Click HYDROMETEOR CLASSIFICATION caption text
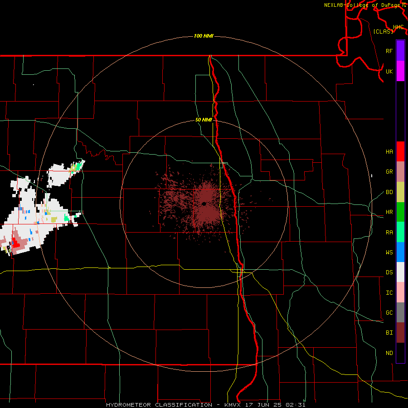Viewport: 408px width, 408px height. [159, 405]
